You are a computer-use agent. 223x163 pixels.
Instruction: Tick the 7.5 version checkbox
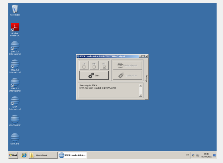point(84,67)
